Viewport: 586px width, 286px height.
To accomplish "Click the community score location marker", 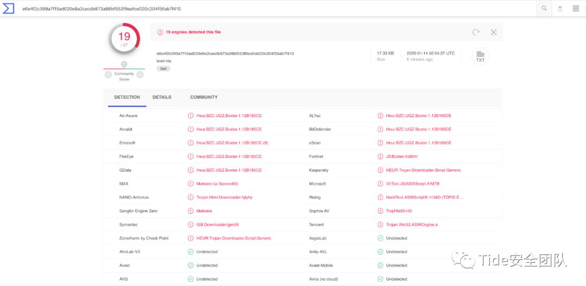I will (124, 64).
